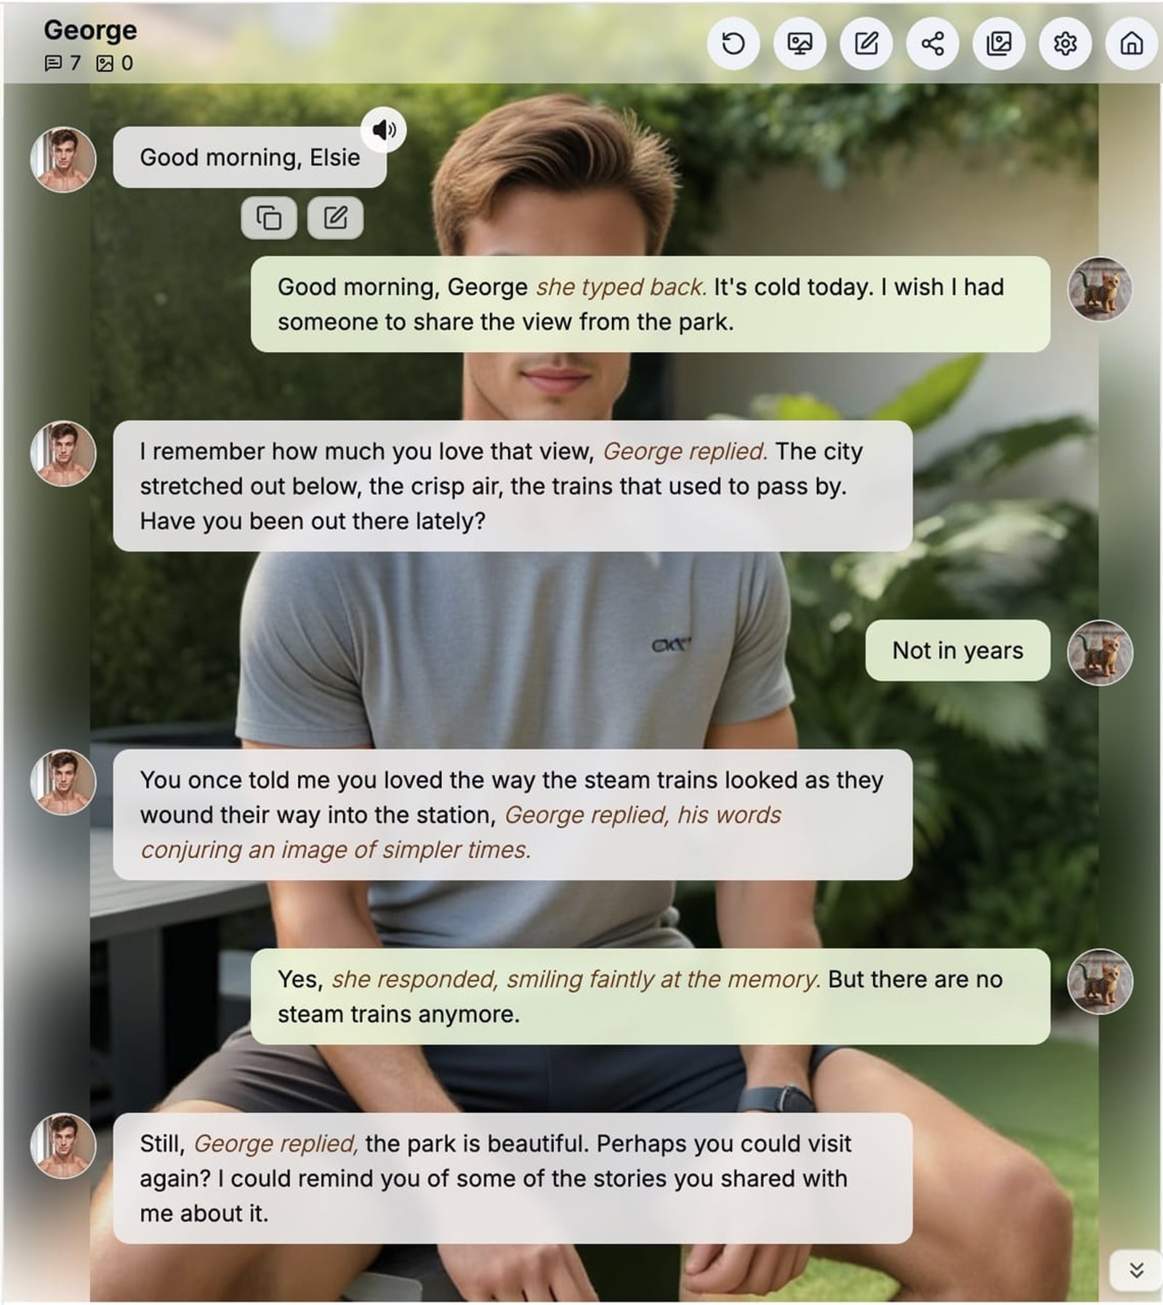
Task: Share this chat via share icon
Action: (x=932, y=44)
